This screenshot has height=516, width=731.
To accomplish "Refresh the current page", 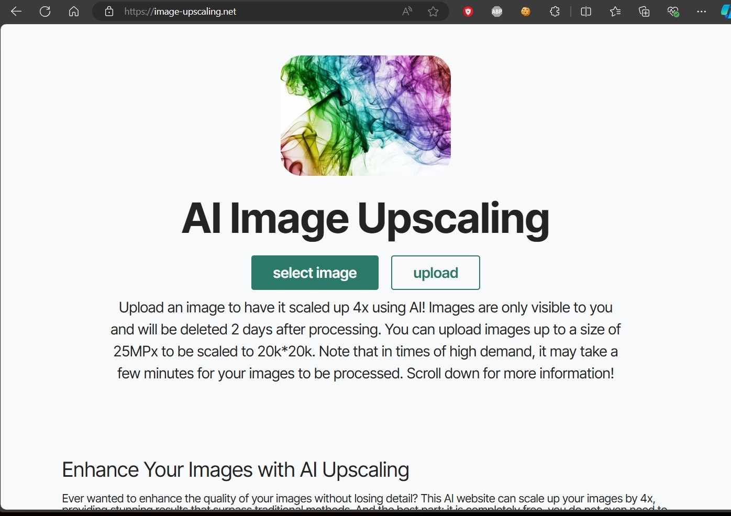I will tap(46, 11).
